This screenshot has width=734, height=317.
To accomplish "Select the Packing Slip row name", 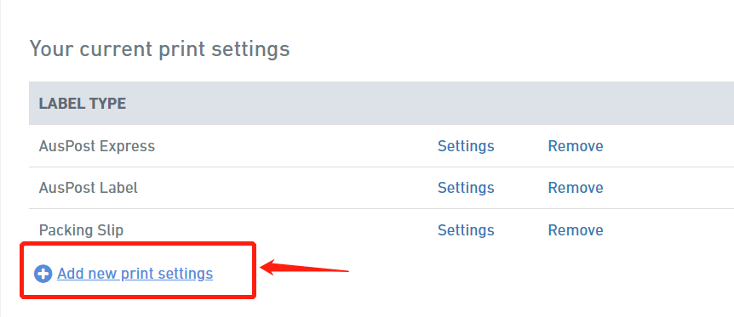I will pyautogui.click(x=82, y=229).
